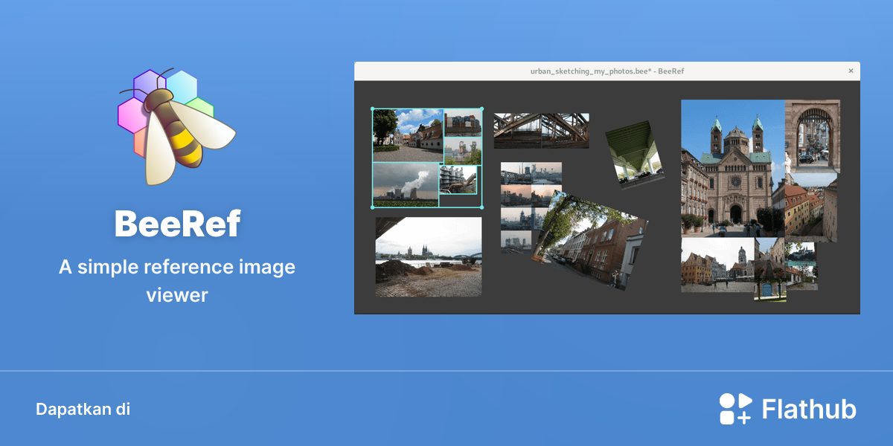This screenshot has width=893, height=446.
Task: Click the Flathub logo icon
Action: coord(735,409)
